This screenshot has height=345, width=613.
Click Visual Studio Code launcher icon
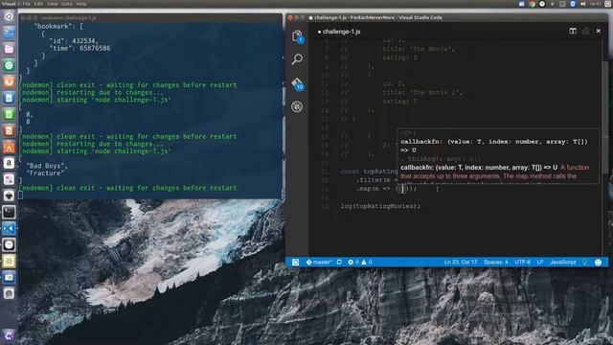tap(9, 228)
